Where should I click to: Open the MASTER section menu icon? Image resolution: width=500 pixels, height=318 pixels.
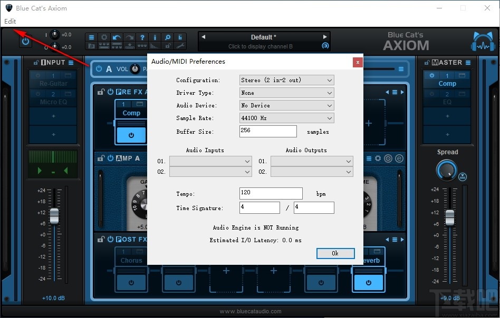[x=468, y=63]
